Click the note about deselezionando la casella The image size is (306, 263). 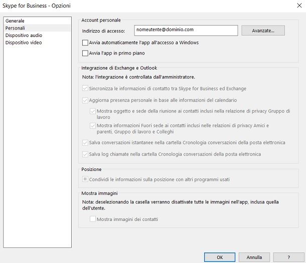[180, 205]
